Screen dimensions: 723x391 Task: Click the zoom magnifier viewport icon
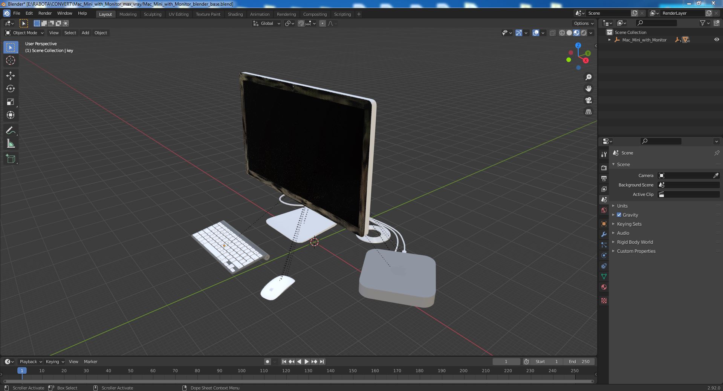[x=588, y=77]
